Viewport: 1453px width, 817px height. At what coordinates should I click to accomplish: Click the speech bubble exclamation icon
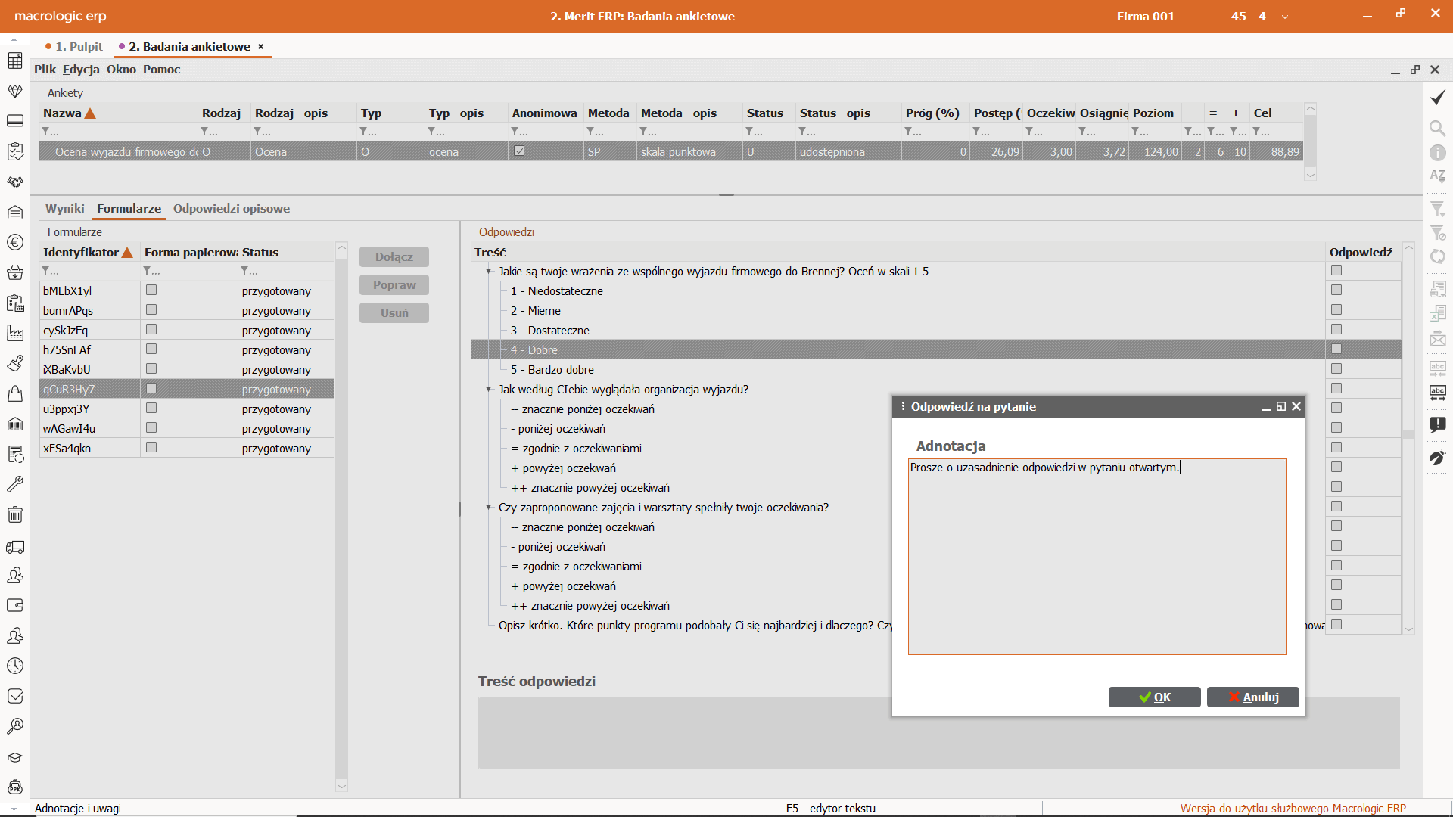pos(1437,424)
